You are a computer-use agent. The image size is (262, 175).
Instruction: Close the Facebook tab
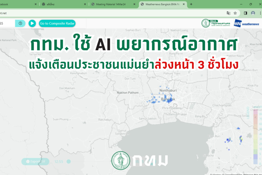[36, 4]
